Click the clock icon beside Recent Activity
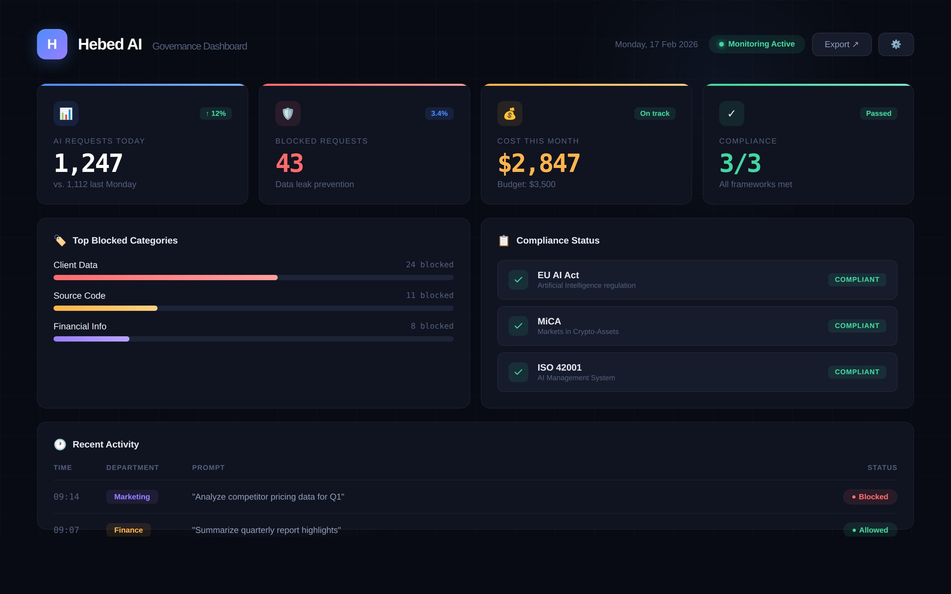The image size is (951, 594). click(x=60, y=444)
